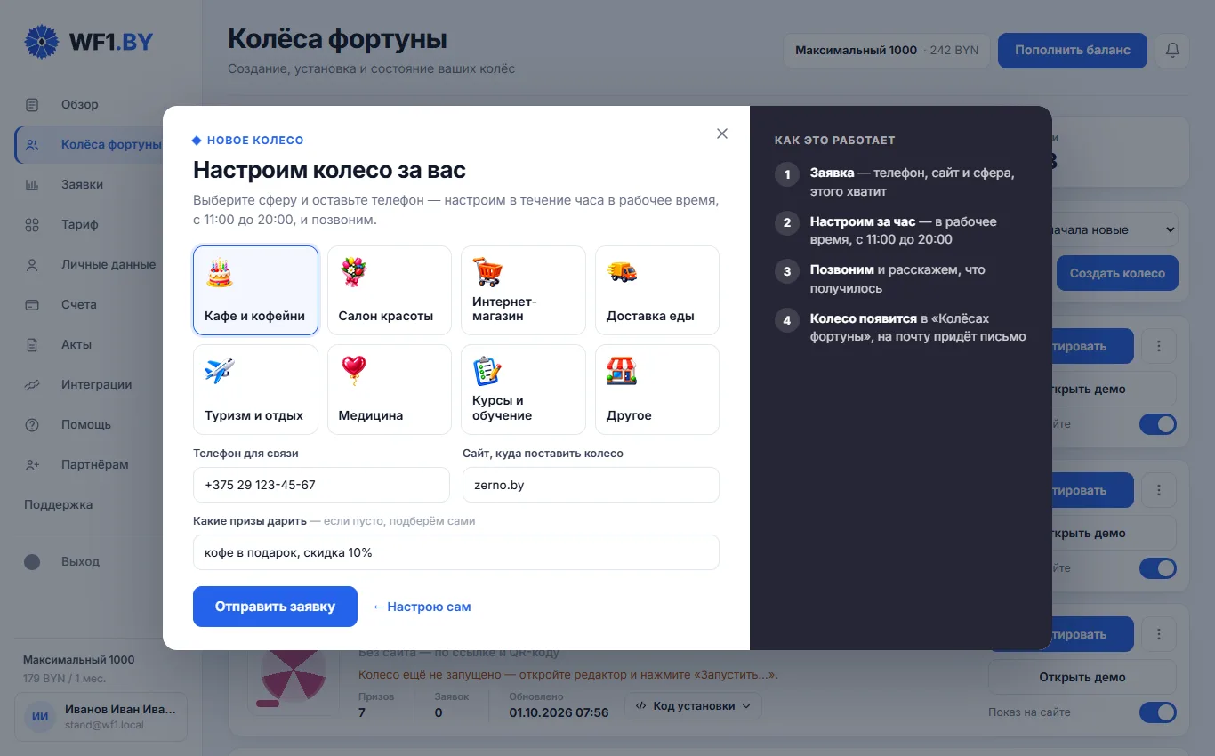Click Пополнить баланс button

pyautogui.click(x=1073, y=51)
